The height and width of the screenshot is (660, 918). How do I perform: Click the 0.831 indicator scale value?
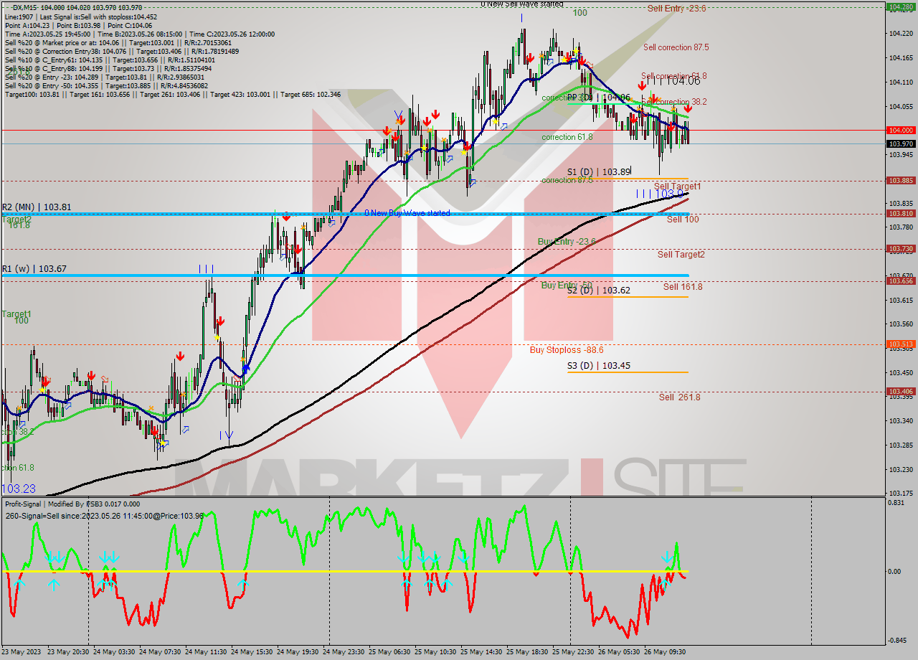[x=896, y=504]
